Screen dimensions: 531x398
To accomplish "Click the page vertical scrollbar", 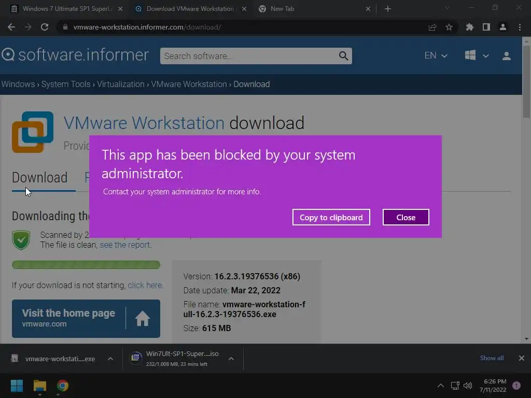I will [x=526, y=81].
